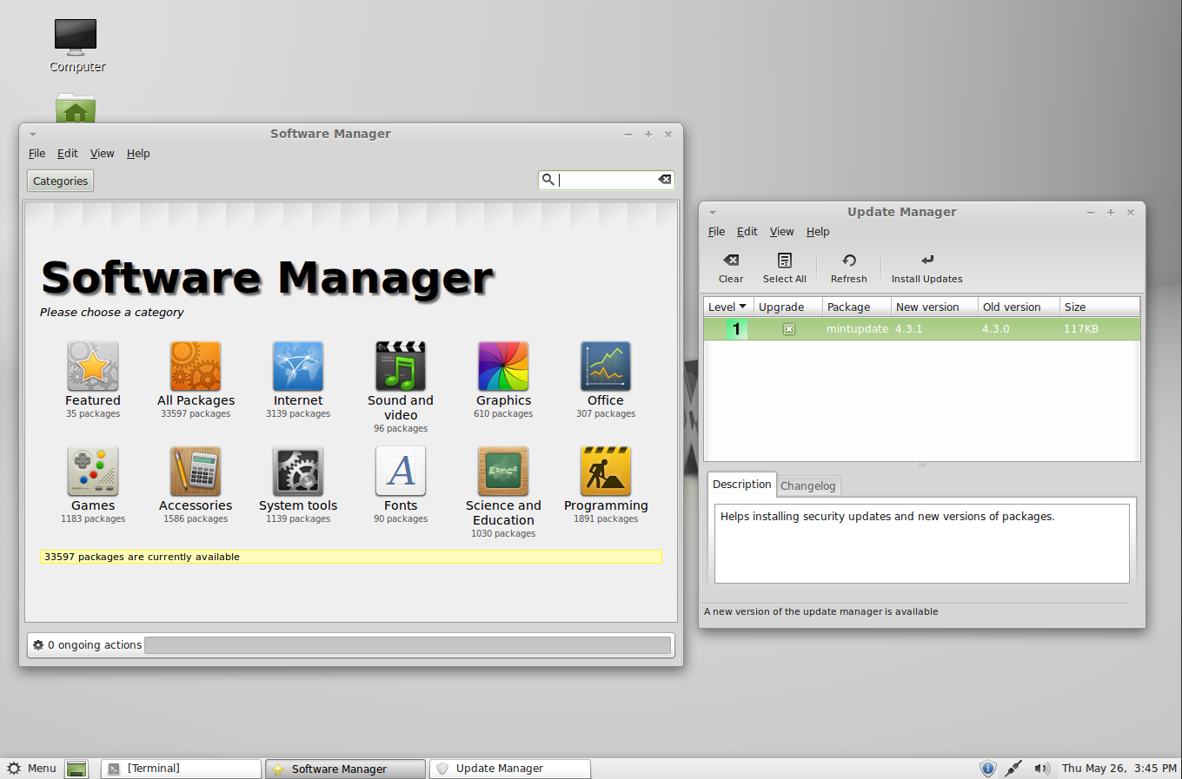The width and height of the screenshot is (1182, 779).
Task: Switch to the Description tab
Action: point(741,485)
